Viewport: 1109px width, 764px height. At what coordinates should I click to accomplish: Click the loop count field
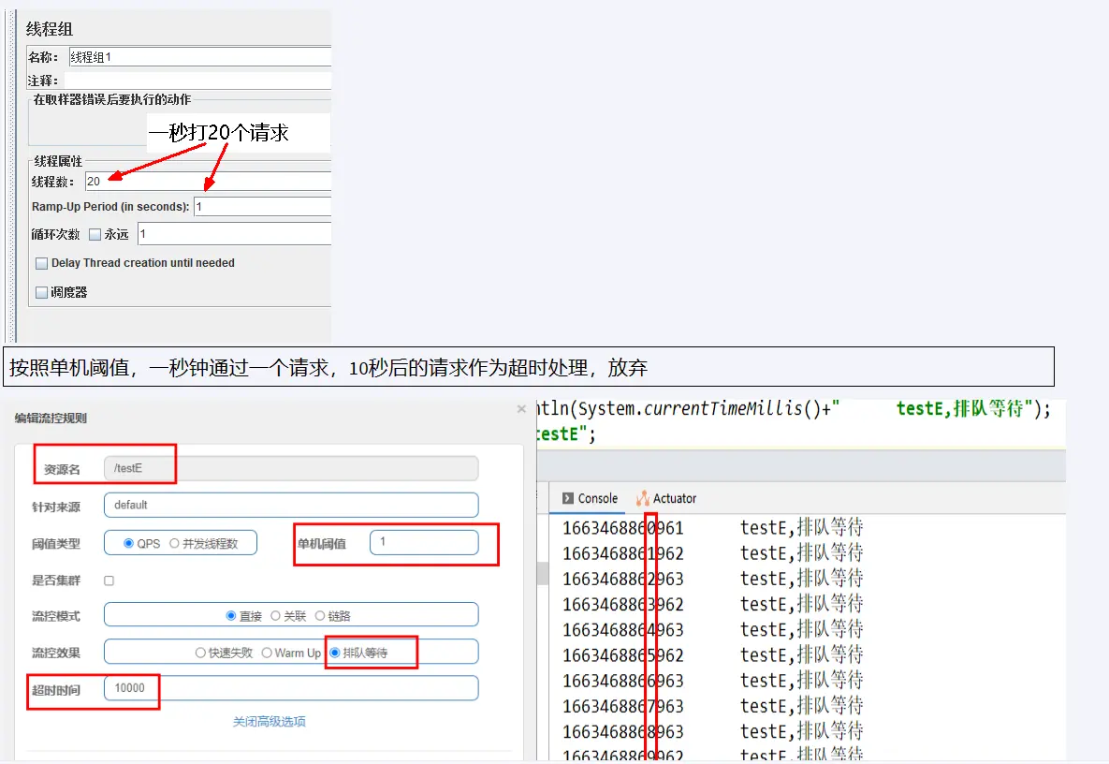[x=234, y=234]
